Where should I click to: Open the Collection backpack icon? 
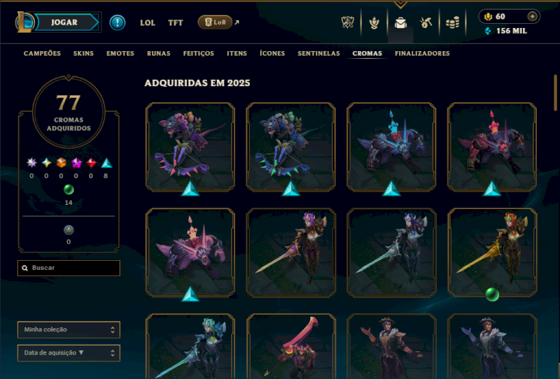400,23
